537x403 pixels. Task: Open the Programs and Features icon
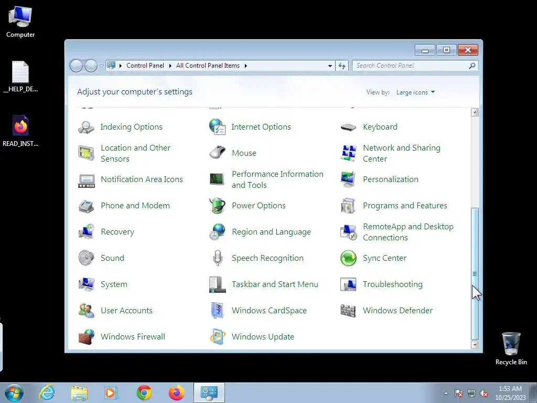tap(348, 206)
